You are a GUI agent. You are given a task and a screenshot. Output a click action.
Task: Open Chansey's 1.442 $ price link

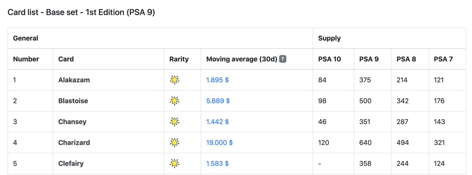(x=218, y=122)
